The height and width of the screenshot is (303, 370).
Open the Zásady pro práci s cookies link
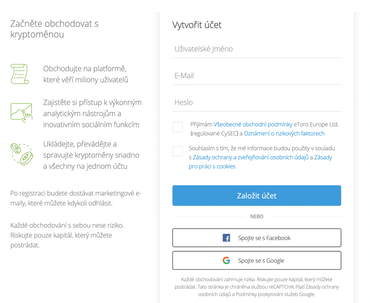tap(212, 166)
